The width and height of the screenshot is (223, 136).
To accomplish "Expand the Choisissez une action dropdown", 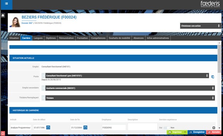I will [201, 26].
